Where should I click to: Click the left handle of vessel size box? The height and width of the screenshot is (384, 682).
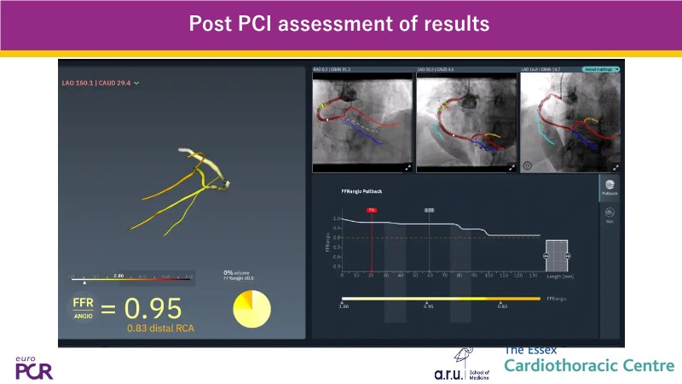pos(546,254)
